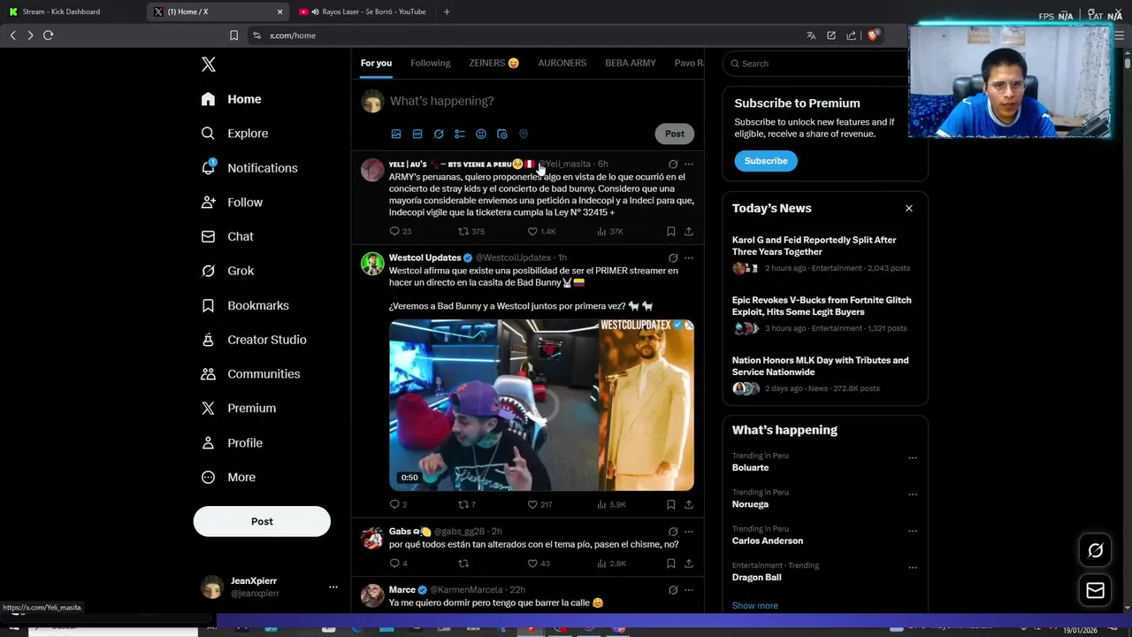Bookmark the Westcol Updates post
Viewport: 1132px width, 637px height.
pos(671,505)
